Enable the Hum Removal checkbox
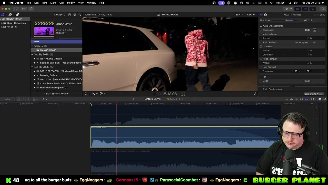The image size is (328, 185). [261, 67]
